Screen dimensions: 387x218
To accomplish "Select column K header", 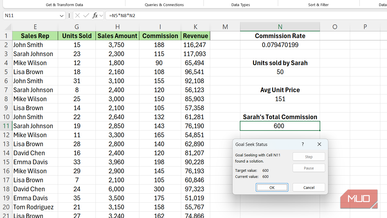I will [195, 27].
